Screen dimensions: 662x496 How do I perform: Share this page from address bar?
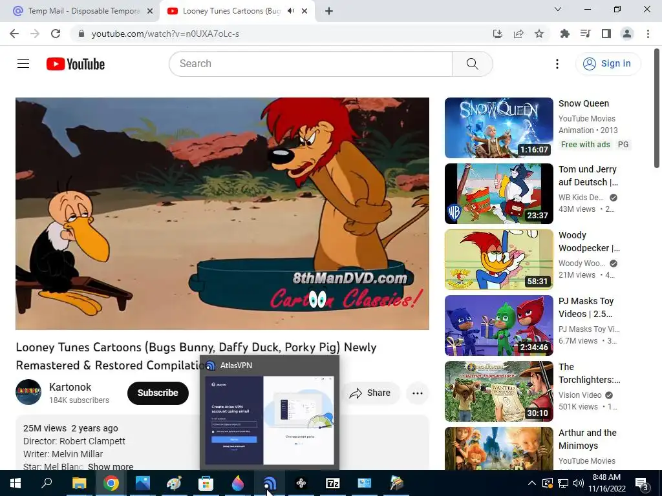point(518,34)
